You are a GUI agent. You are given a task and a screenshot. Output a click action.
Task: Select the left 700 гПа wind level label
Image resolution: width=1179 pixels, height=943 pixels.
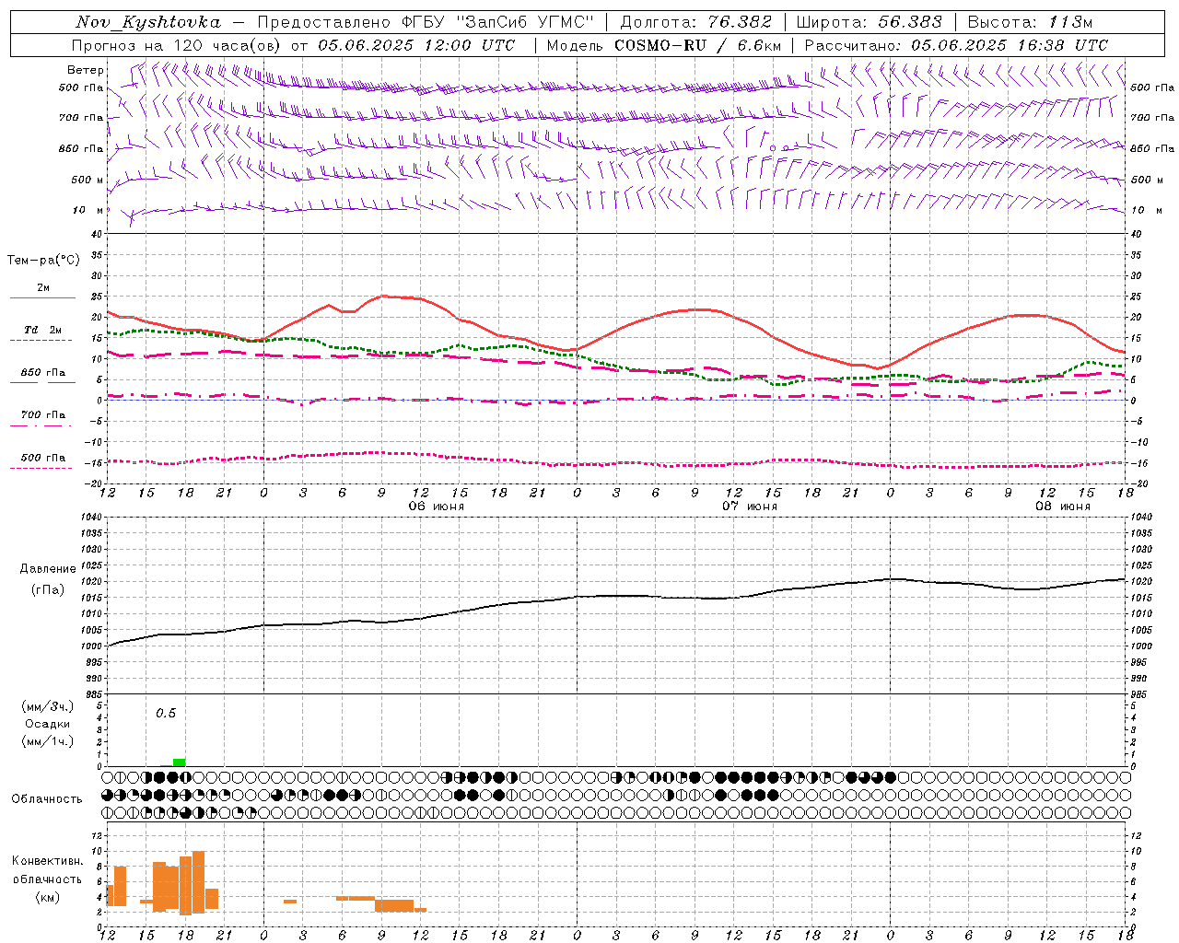click(81, 118)
